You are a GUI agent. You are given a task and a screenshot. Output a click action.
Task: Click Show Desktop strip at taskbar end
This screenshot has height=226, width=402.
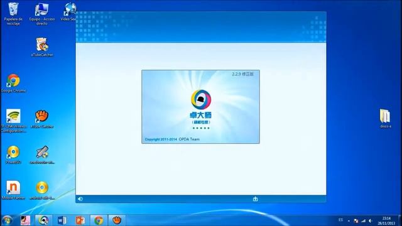point(400,220)
